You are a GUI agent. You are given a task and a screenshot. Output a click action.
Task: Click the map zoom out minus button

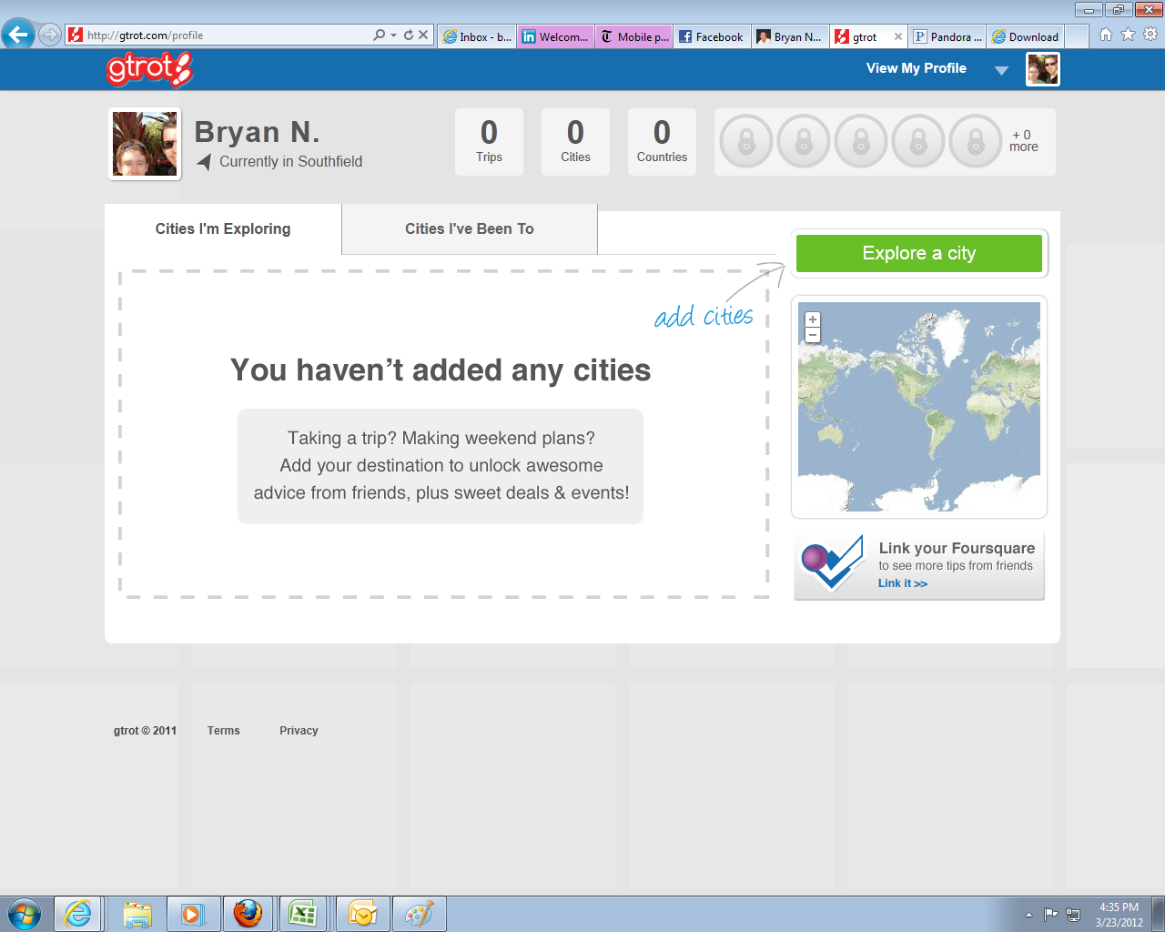[813, 335]
